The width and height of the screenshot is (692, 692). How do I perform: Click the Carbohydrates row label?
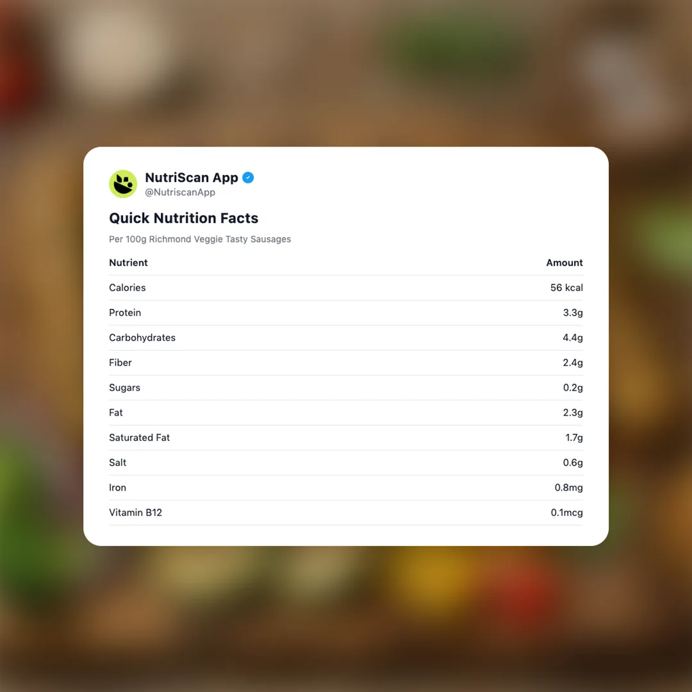142,338
